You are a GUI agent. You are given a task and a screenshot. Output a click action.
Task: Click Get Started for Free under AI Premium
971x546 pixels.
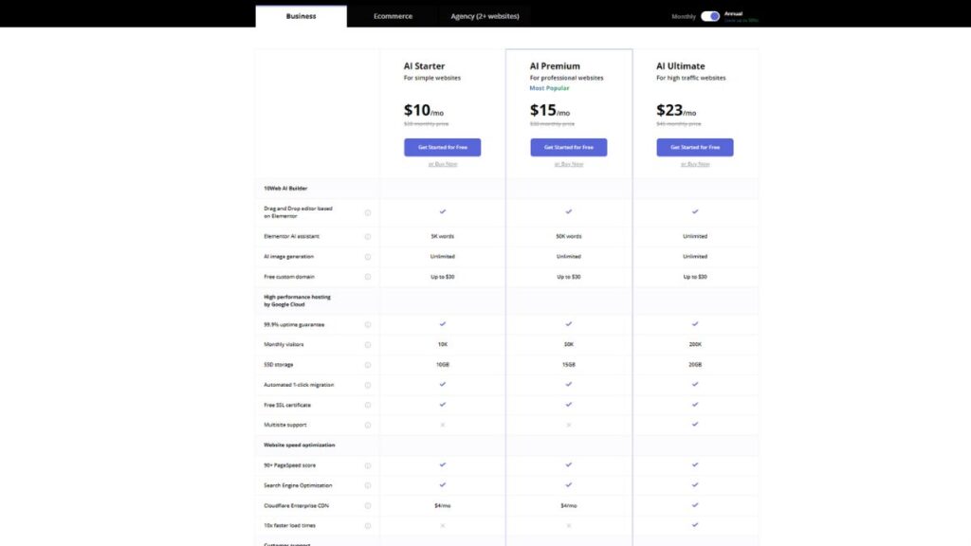569,147
